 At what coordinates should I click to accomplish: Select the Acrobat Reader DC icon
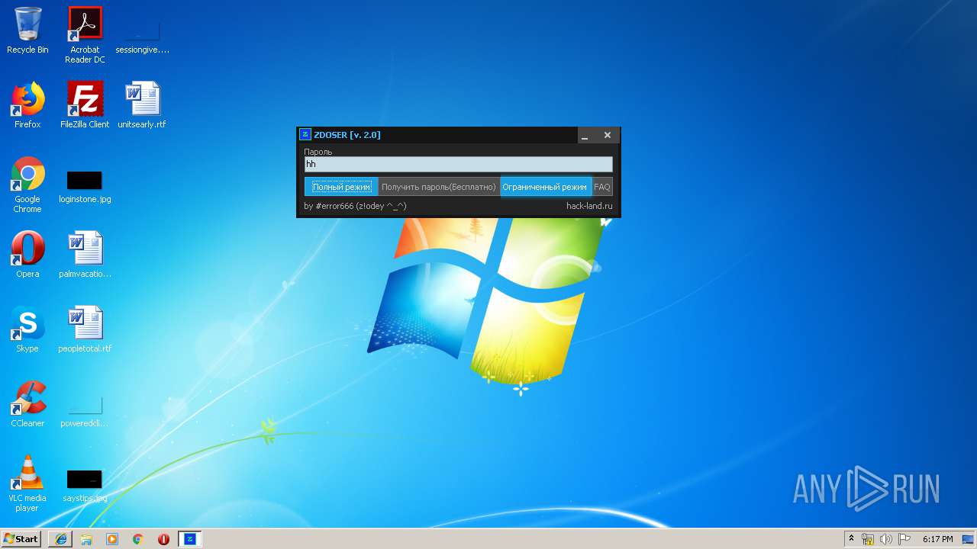(85, 35)
